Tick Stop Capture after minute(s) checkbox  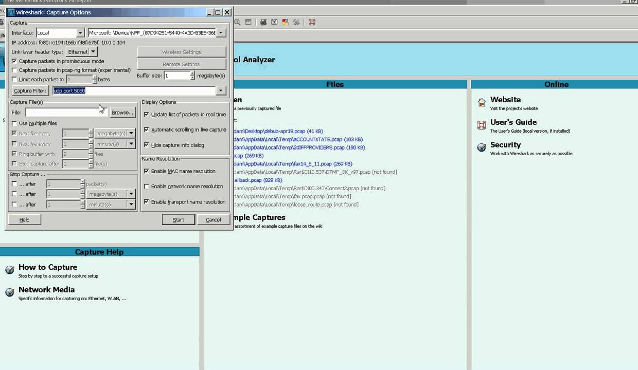(14, 205)
